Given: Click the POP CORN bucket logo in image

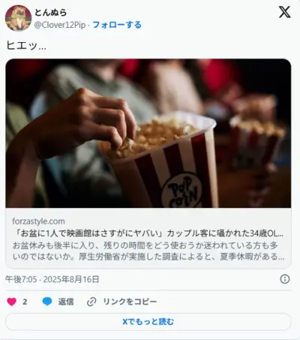Looking at the screenshot, I should (x=181, y=191).
